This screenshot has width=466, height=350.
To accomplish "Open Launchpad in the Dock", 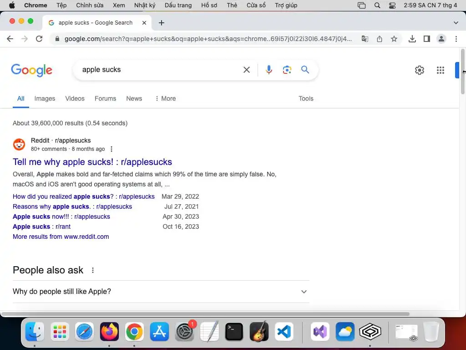I will (60, 331).
